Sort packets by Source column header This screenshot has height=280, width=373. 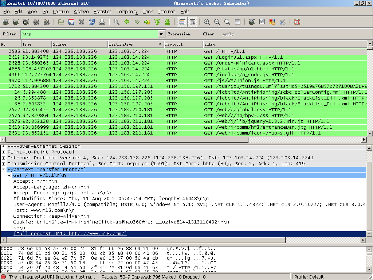tap(80, 44)
